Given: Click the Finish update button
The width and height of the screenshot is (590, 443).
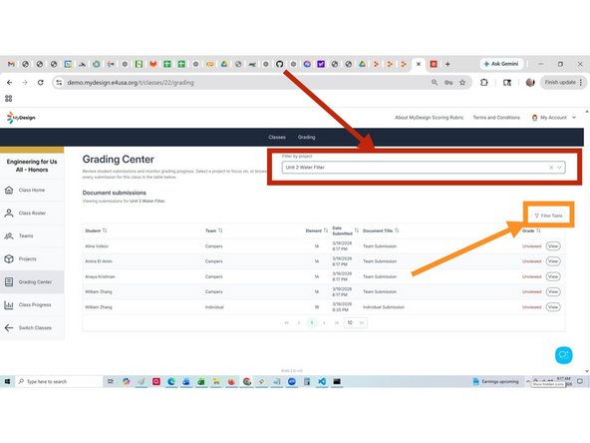Looking at the screenshot, I should click(x=560, y=82).
